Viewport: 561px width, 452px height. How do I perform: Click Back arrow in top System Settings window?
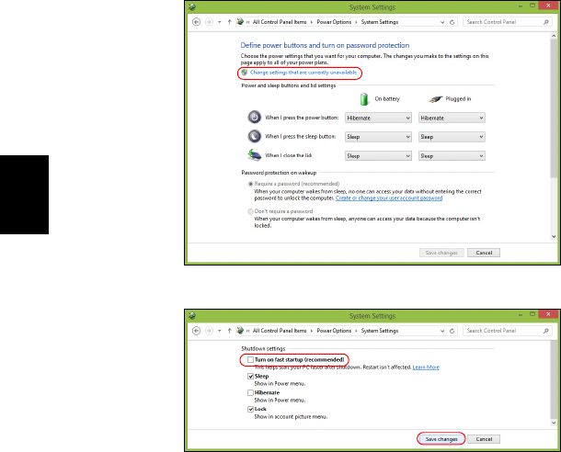click(196, 22)
